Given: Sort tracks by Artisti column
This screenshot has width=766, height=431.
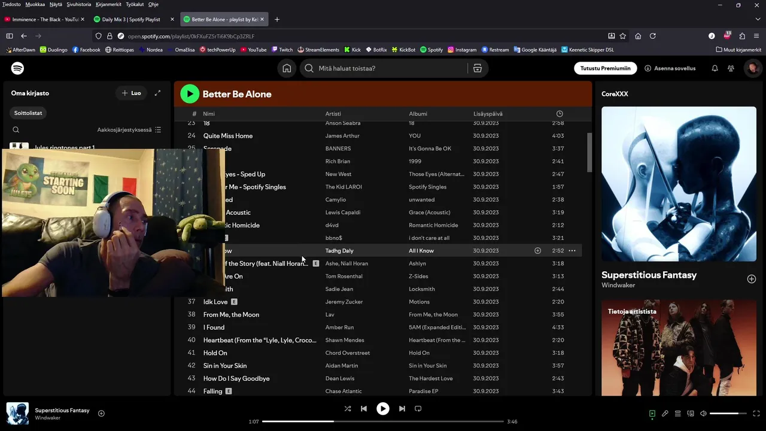Looking at the screenshot, I should click(333, 114).
